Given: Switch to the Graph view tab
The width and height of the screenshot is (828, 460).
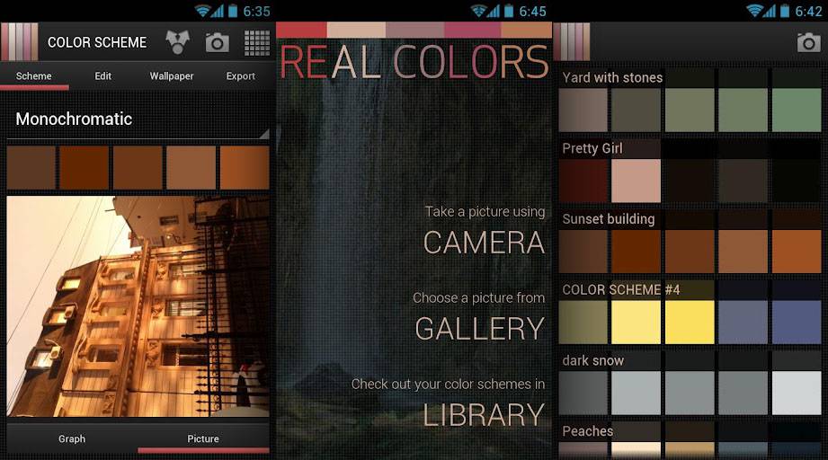Looking at the screenshot, I should tap(72, 438).
